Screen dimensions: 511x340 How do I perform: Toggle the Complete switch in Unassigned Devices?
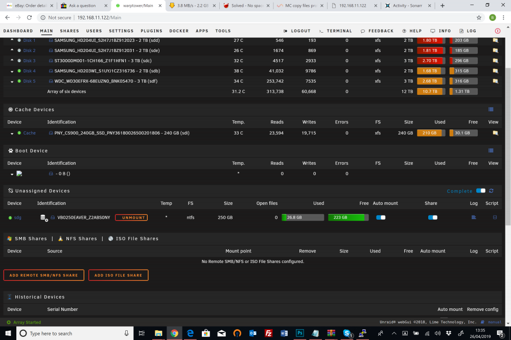point(481,191)
